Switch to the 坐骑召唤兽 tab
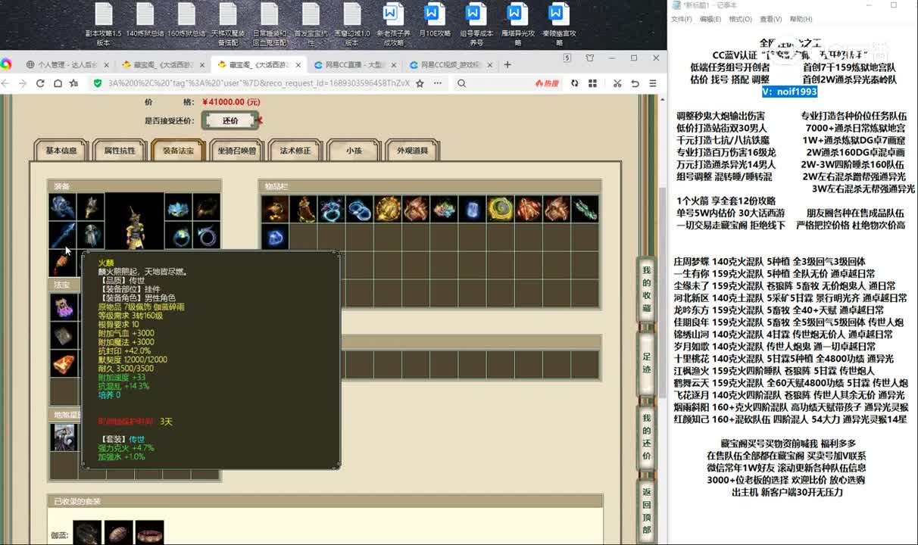Image resolution: width=918 pixels, height=545 pixels. coord(236,151)
